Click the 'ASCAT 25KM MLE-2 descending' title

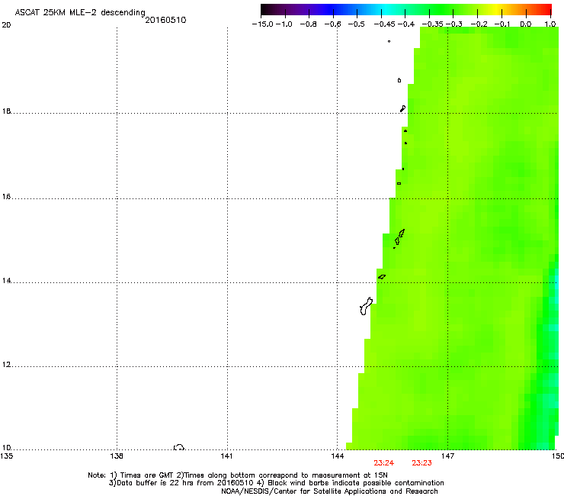tap(80, 13)
